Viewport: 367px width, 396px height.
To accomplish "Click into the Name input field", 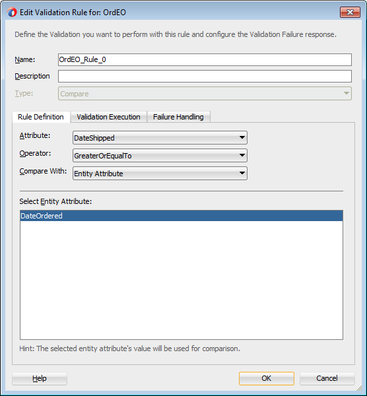I will (205, 59).
